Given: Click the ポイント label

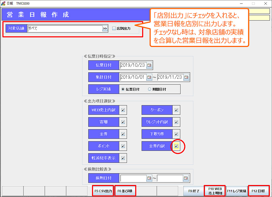Looking at the screenshot, I should (x=103, y=146).
